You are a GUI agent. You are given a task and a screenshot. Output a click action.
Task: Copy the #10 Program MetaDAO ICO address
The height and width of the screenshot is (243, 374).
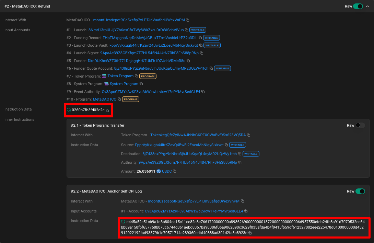(119, 99)
